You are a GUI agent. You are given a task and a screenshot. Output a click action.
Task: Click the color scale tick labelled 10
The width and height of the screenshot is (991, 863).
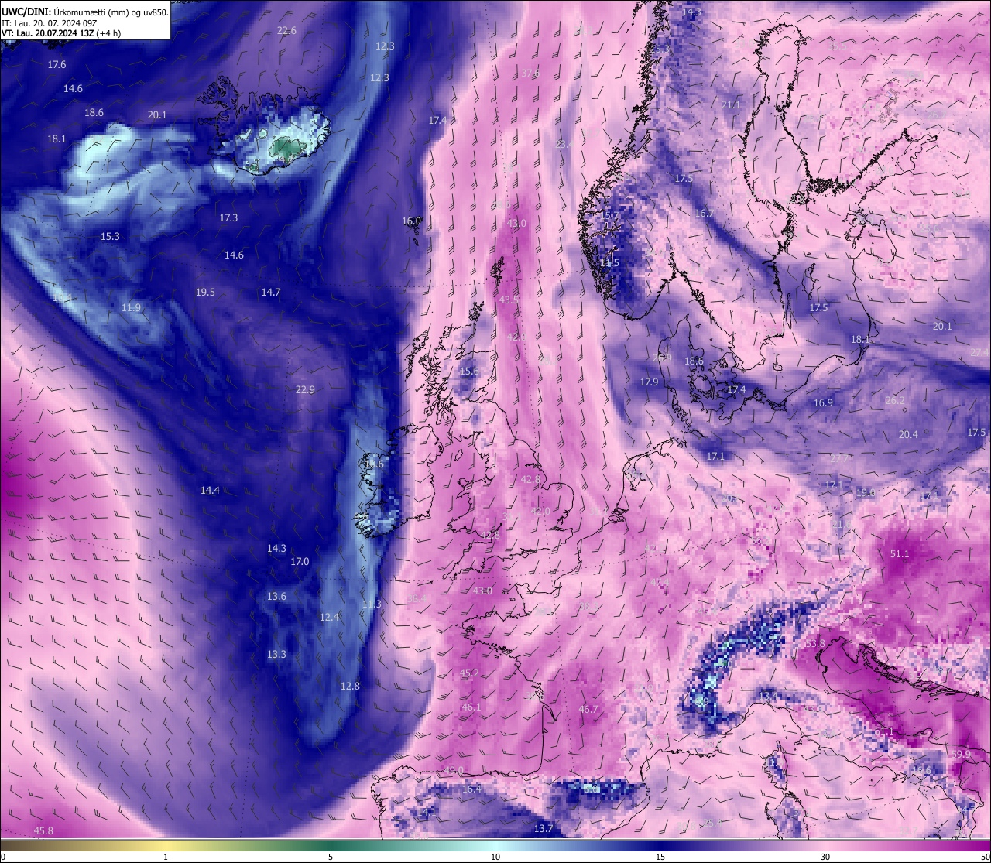(x=495, y=857)
